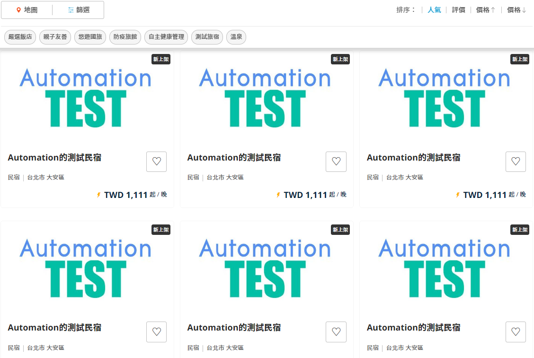The width and height of the screenshot is (534, 358).
Task: Select the 自主健康管理 tag chip
Action: coord(166,37)
